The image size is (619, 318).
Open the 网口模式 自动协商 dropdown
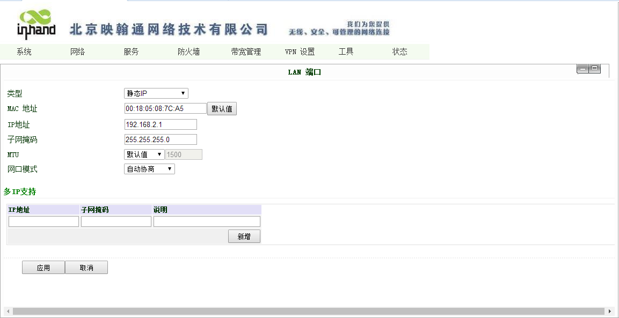coord(149,169)
